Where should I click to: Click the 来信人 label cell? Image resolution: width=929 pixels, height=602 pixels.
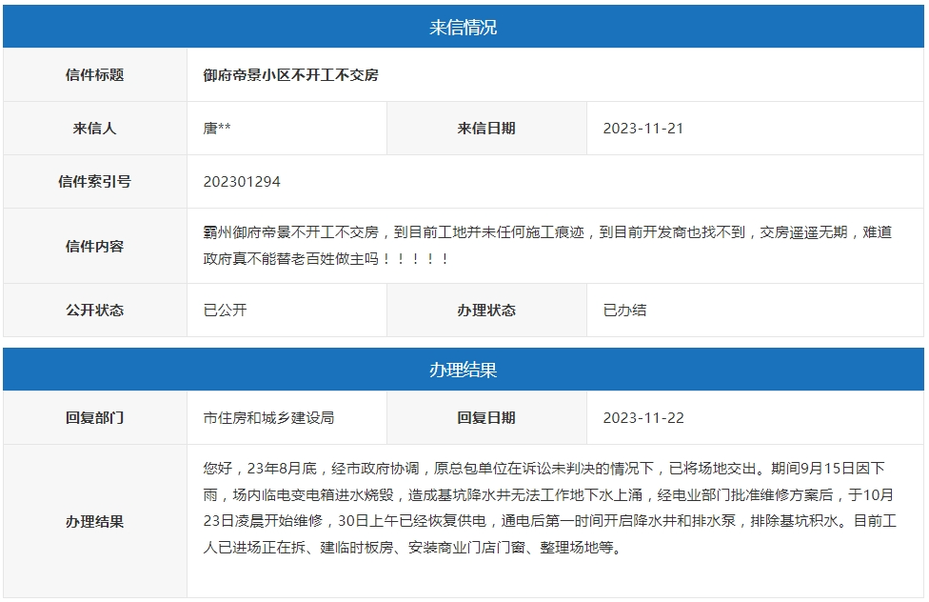[x=95, y=128]
